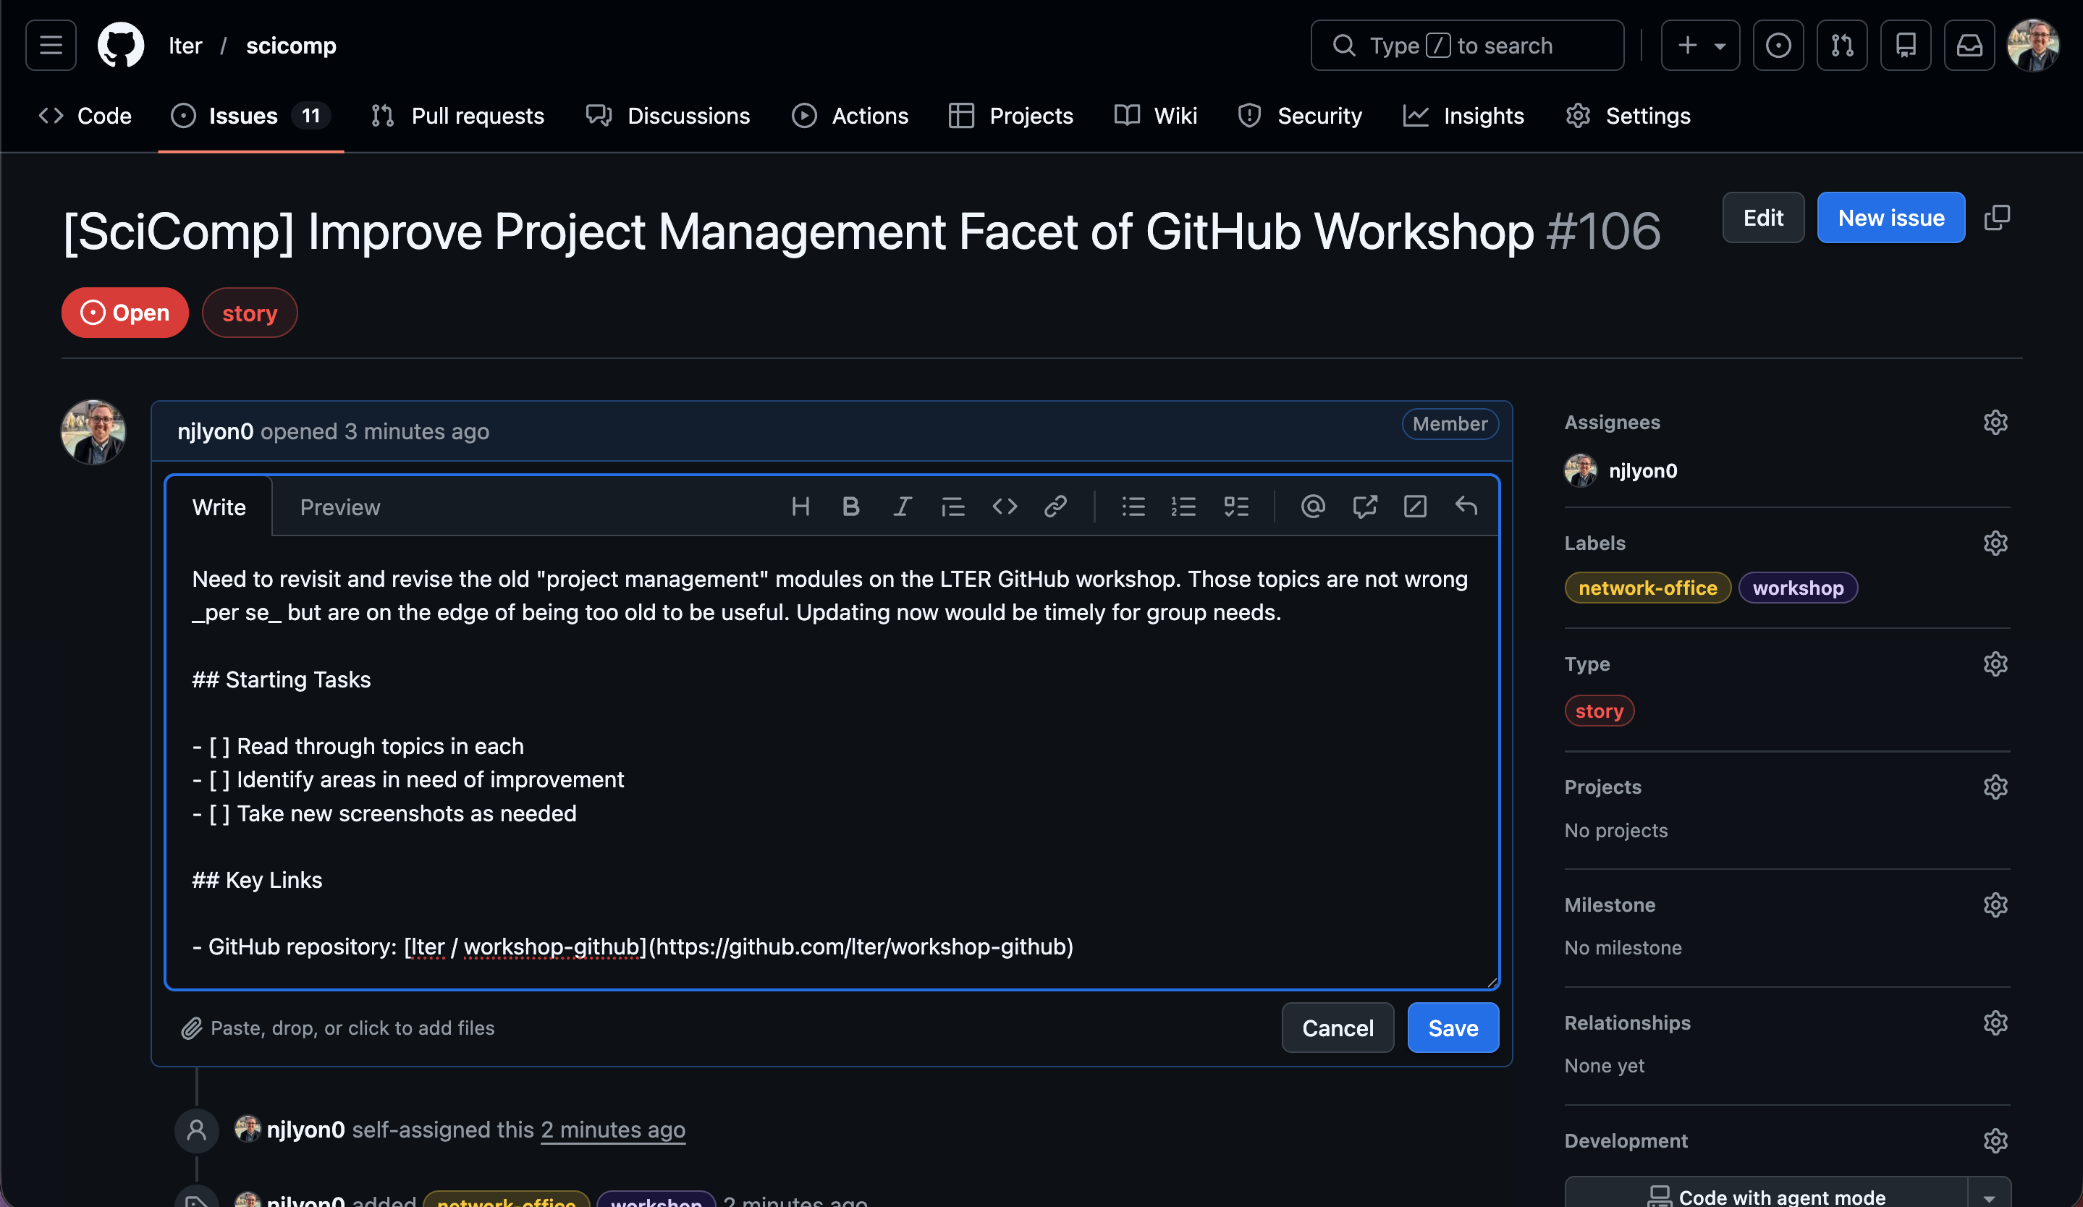Insert a code snippet with code icon
The height and width of the screenshot is (1207, 2083).
click(1005, 507)
